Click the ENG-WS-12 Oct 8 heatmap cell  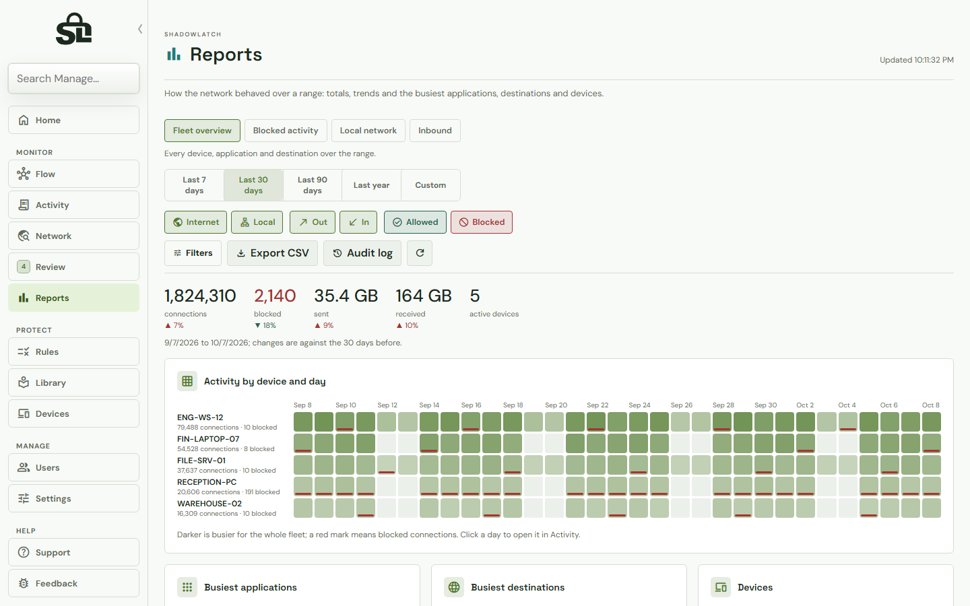coord(932,422)
